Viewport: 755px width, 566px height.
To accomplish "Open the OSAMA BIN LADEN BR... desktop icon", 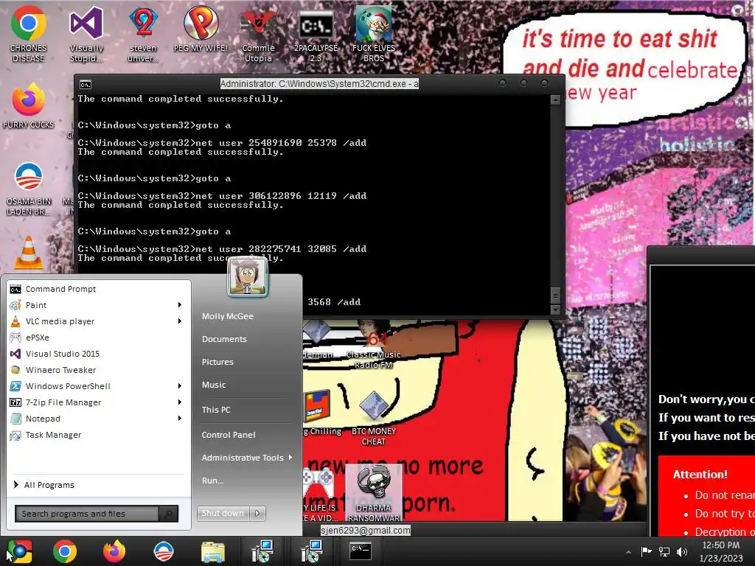I will pos(29,189).
